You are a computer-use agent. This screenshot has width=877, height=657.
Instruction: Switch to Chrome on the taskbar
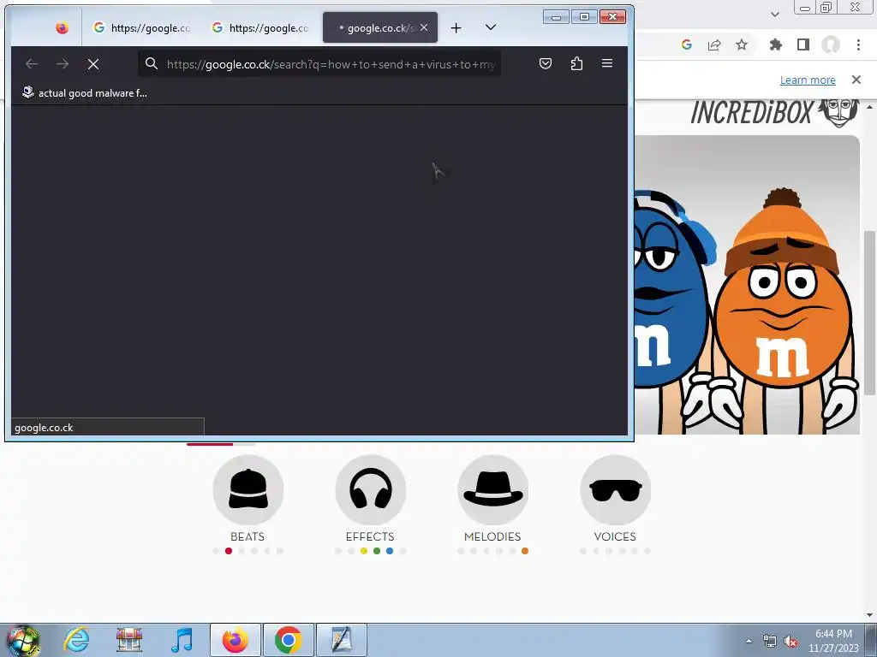click(x=288, y=640)
